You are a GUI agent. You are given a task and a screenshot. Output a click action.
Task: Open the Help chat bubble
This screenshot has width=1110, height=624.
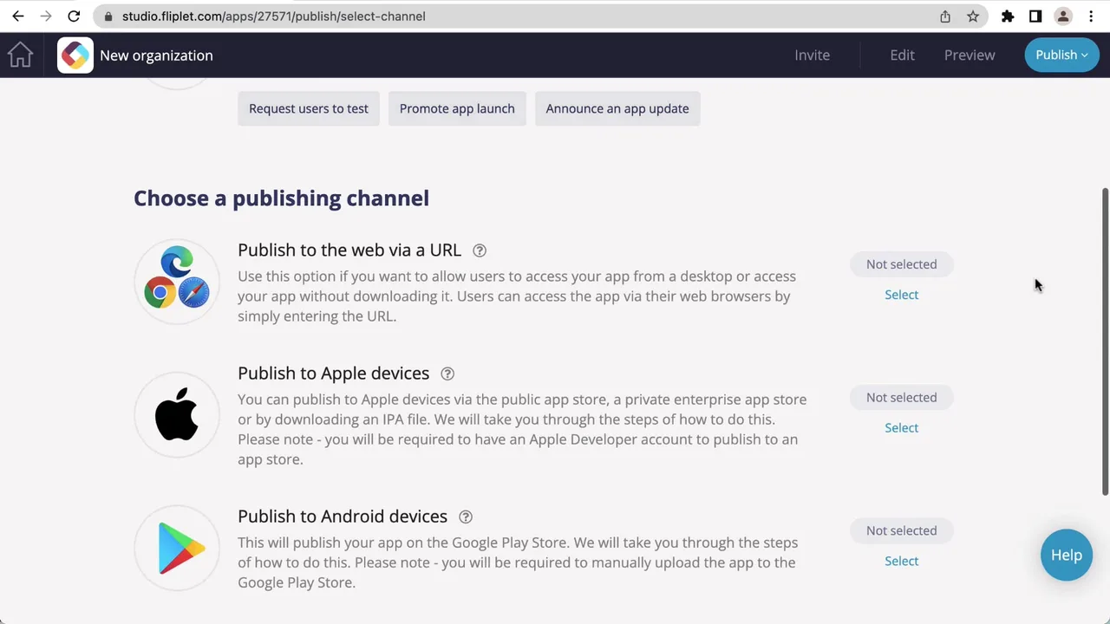point(1067,556)
